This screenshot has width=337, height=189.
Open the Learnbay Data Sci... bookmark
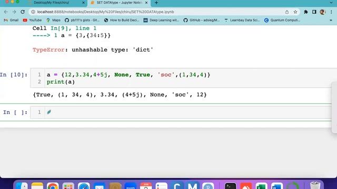pos(242,20)
